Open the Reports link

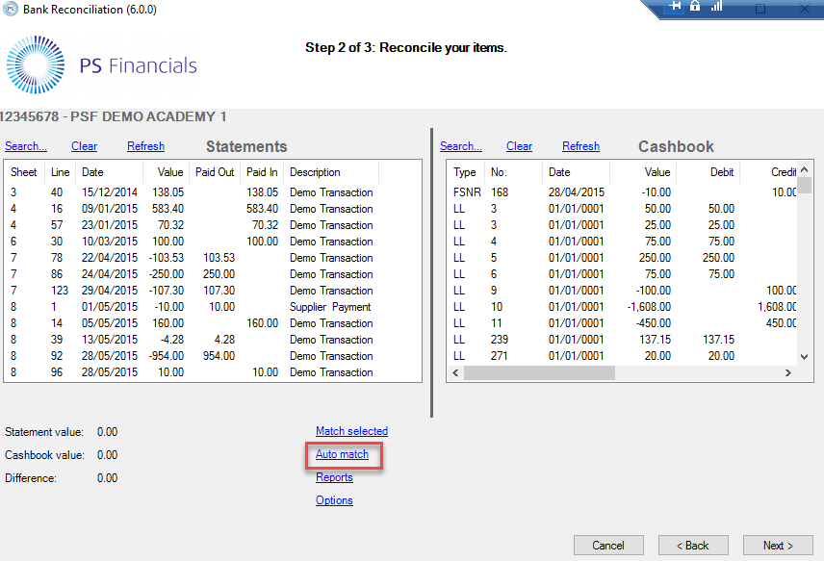334,477
